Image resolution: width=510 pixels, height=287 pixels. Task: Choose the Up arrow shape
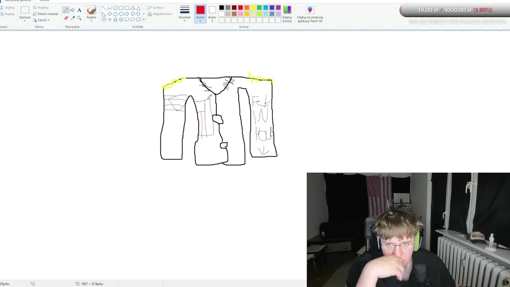tap(138, 14)
